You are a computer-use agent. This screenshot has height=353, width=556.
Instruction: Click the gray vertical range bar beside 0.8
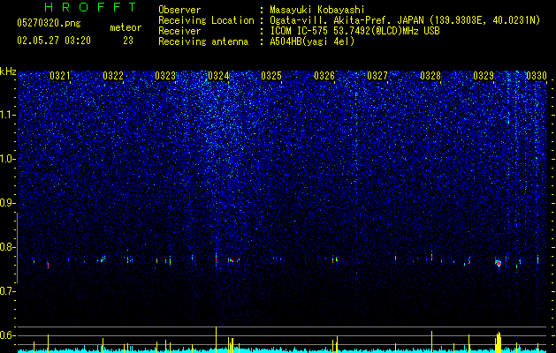pyautogui.click(x=17, y=248)
